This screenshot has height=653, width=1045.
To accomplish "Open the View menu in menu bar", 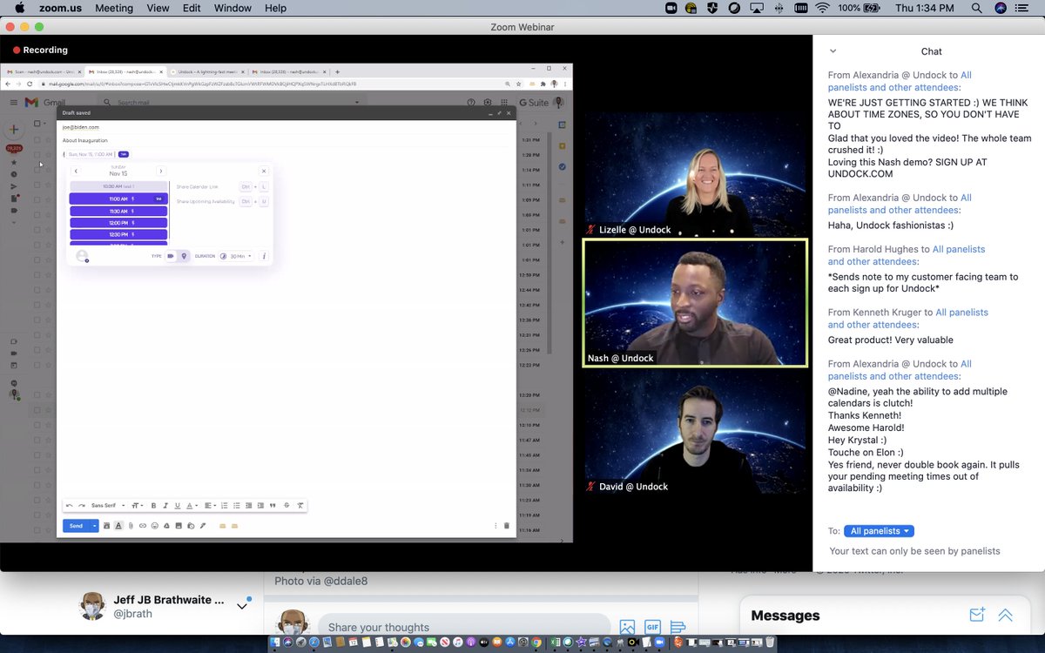I will (158, 8).
